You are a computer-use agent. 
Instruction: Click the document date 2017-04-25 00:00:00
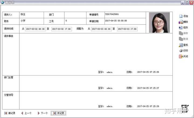point(116,21)
